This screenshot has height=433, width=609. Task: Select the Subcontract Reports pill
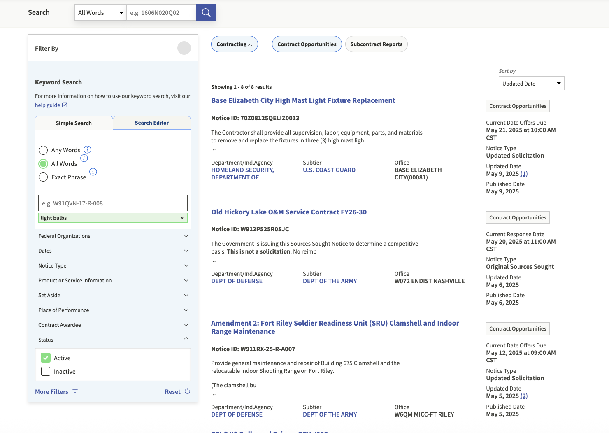377,44
